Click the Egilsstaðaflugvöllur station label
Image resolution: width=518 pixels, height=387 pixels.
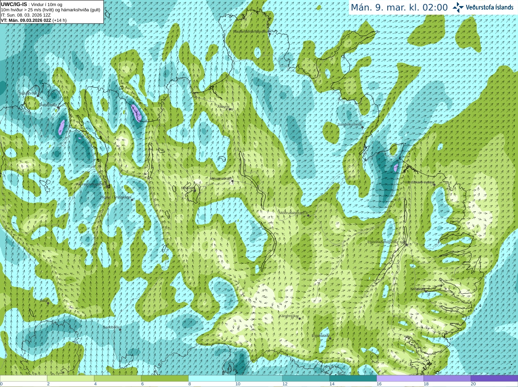(x=386, y=242)
